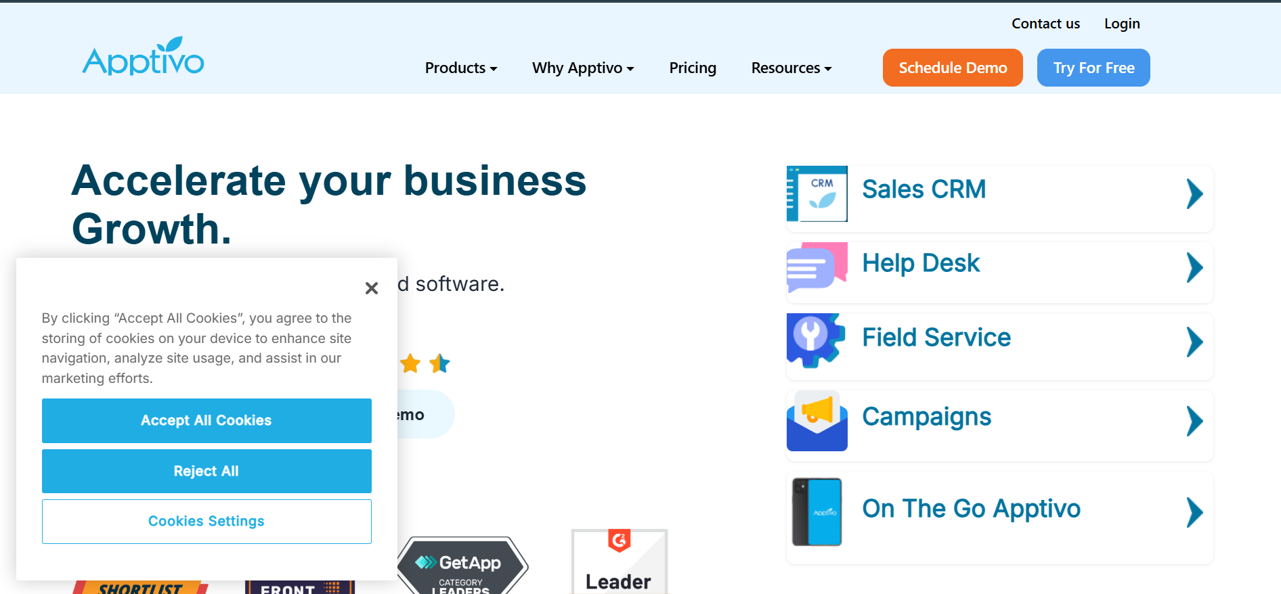This screenshot has width=1281, height=594.
Task: Go to the Login page
Action: pos(1122,24)
